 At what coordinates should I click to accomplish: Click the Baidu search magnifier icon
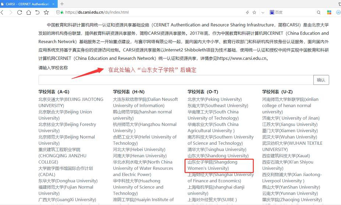319,12
